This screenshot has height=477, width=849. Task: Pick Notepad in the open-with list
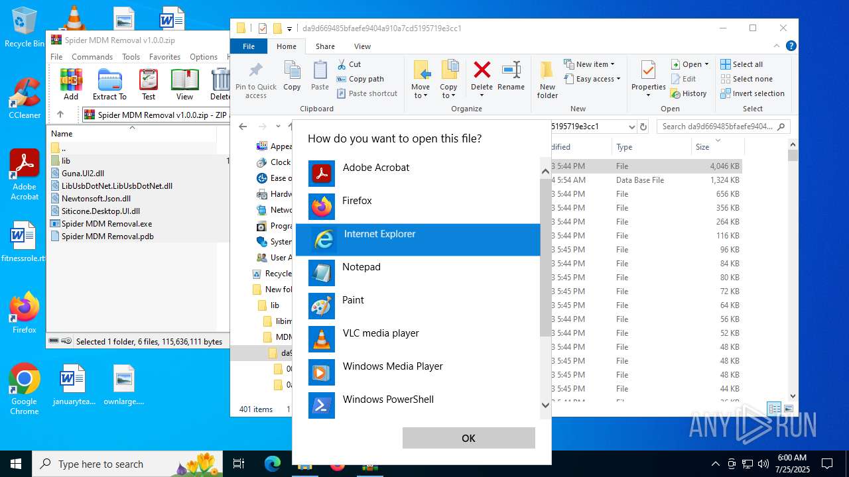click(418, 273)
